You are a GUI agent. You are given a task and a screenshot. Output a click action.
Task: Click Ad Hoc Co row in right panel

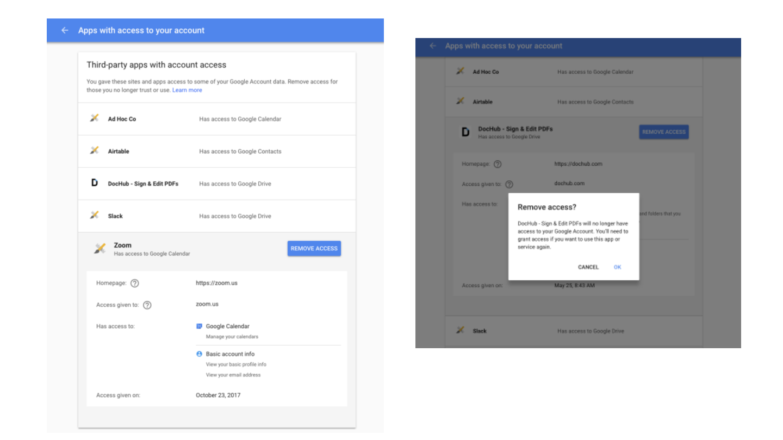click(x=574, y=72)
